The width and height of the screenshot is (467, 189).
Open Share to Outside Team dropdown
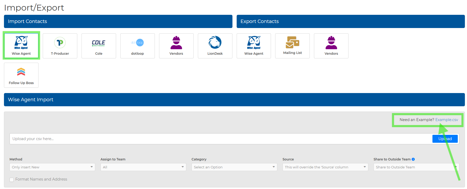click(416, 167)
